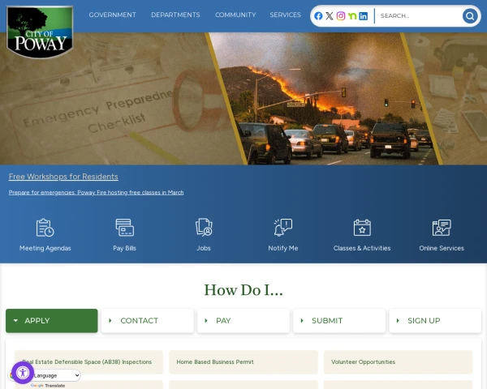The image size is (487, 389).
Task: Open Free Workshops for Residents link
Action: pos(63,177)
